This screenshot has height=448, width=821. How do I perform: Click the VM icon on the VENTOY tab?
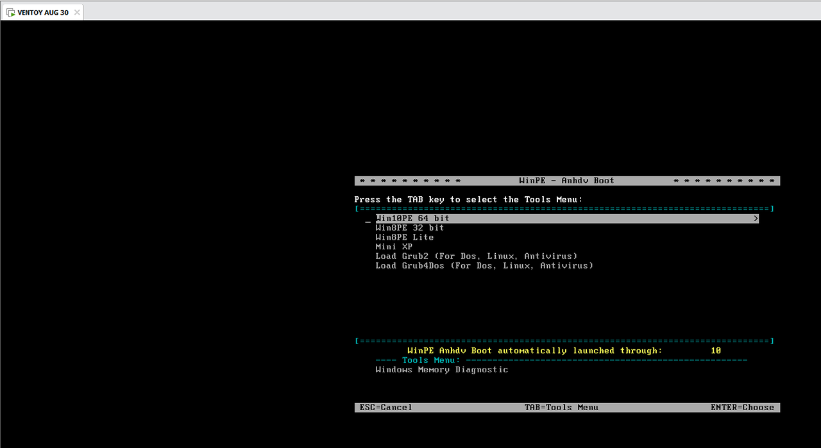11,12
